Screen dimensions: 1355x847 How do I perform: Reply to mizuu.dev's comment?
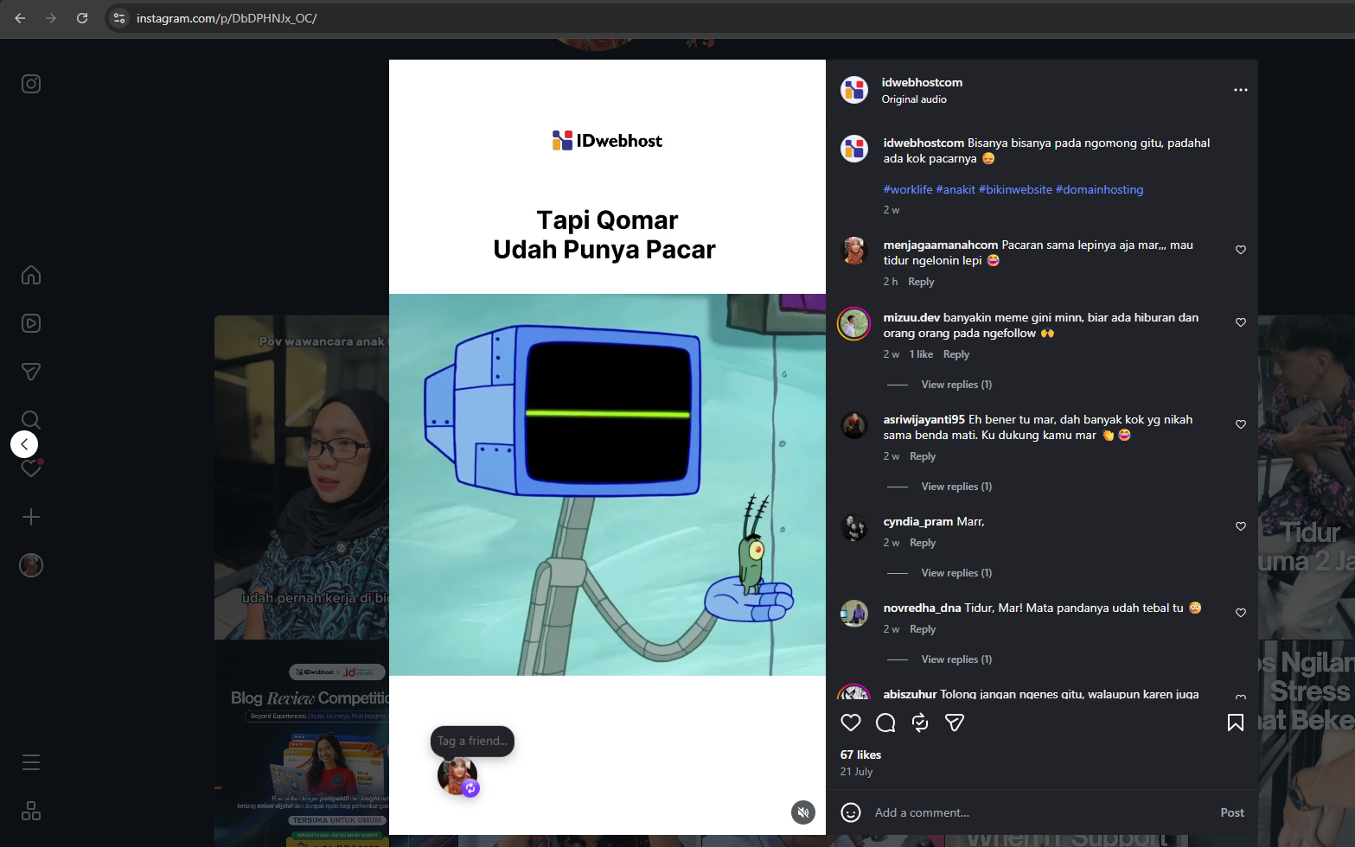click(956, 354)
